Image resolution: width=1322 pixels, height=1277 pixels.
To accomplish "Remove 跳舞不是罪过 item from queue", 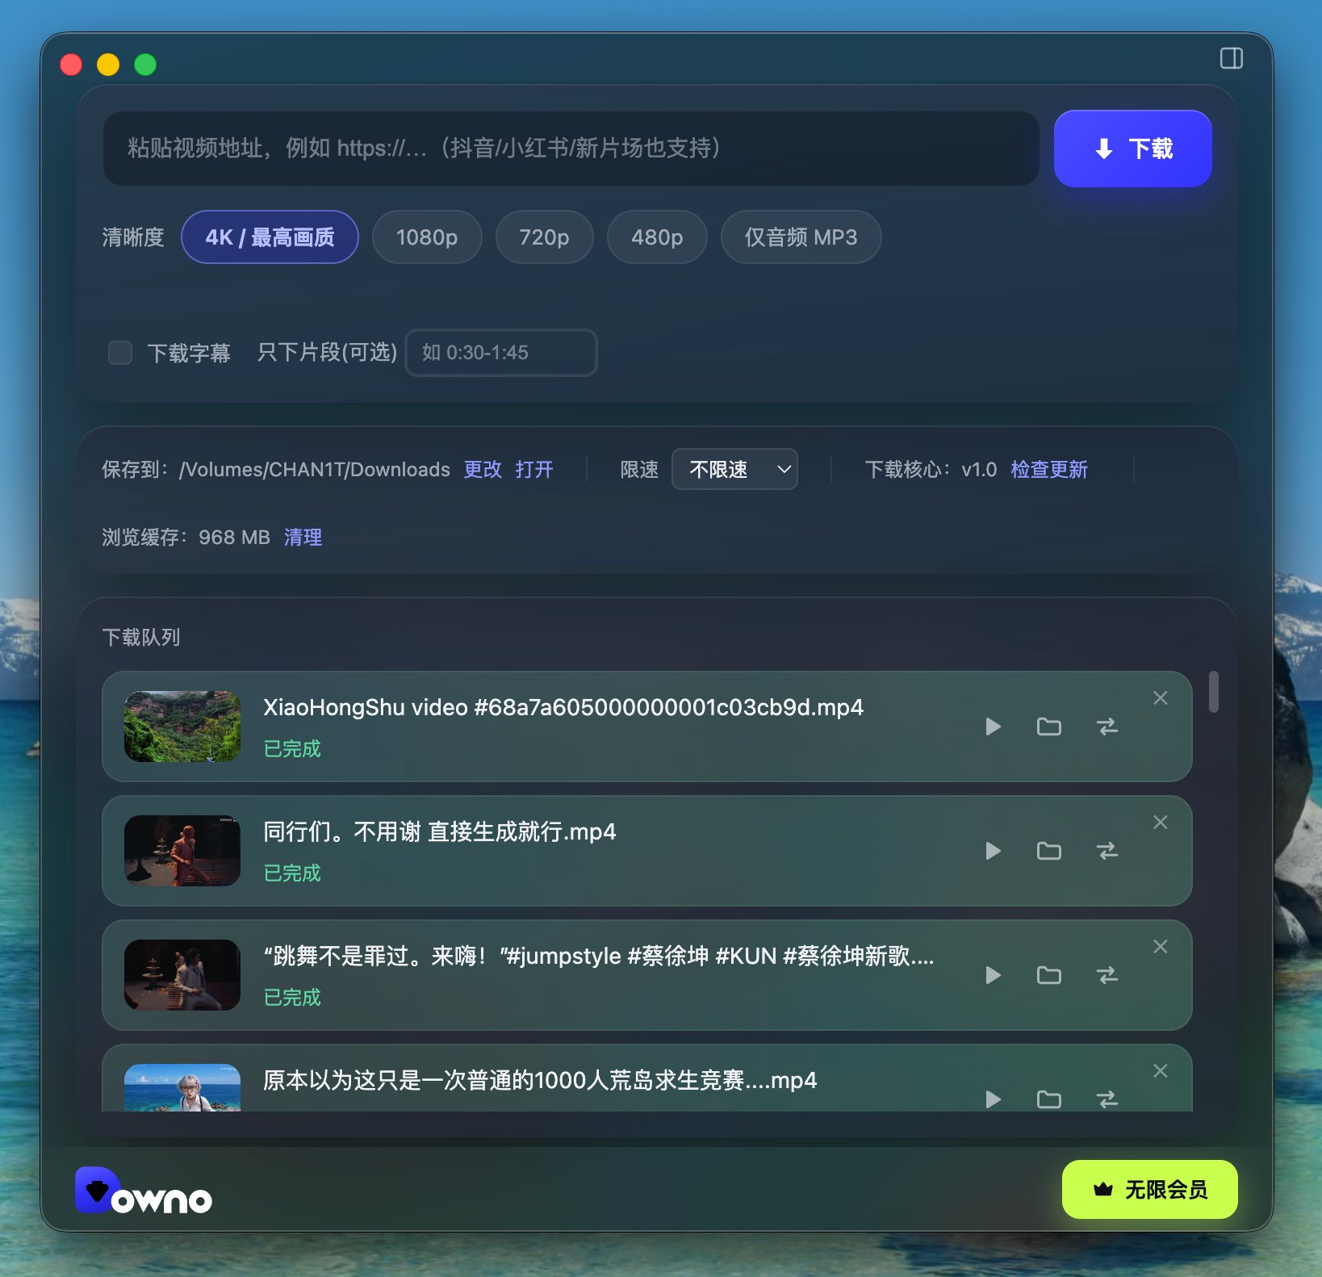I will [x=1161, y=947].
